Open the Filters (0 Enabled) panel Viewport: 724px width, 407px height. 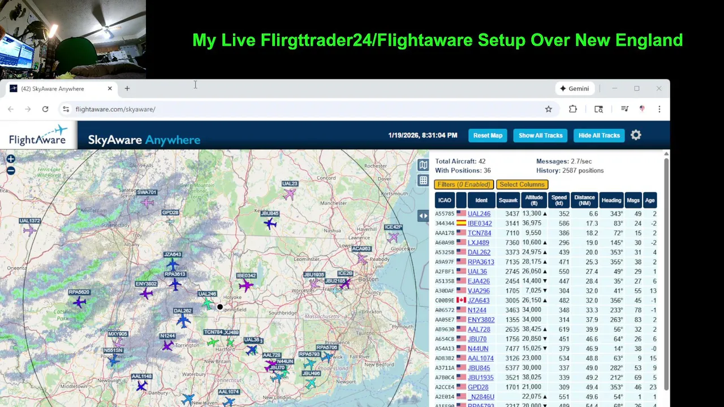click(464, 184)
